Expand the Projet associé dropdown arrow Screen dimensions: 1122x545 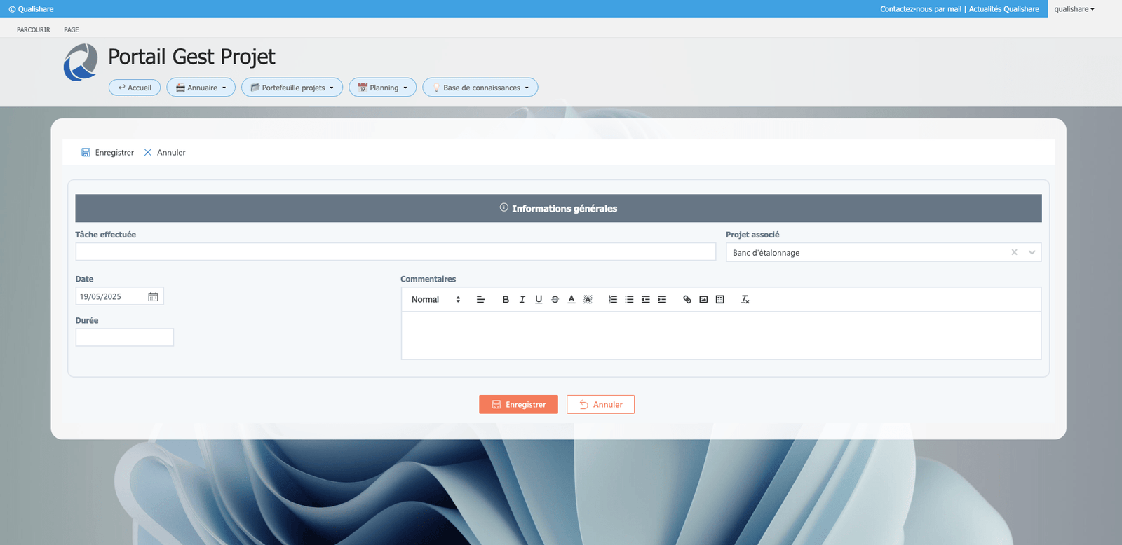[1032, 253]
